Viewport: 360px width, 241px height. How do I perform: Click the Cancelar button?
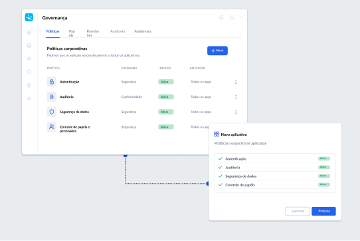click(x=298, y=211)
